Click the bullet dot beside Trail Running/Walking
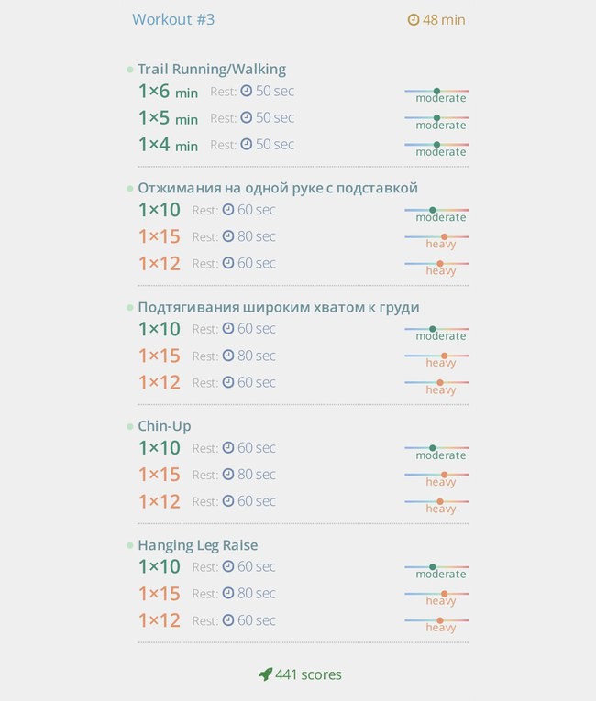This screenshot has width=596, height=701. coord(130,70)
